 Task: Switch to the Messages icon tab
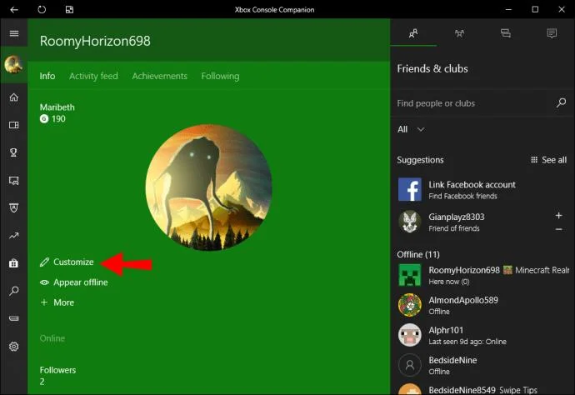[x=506, y=33]
